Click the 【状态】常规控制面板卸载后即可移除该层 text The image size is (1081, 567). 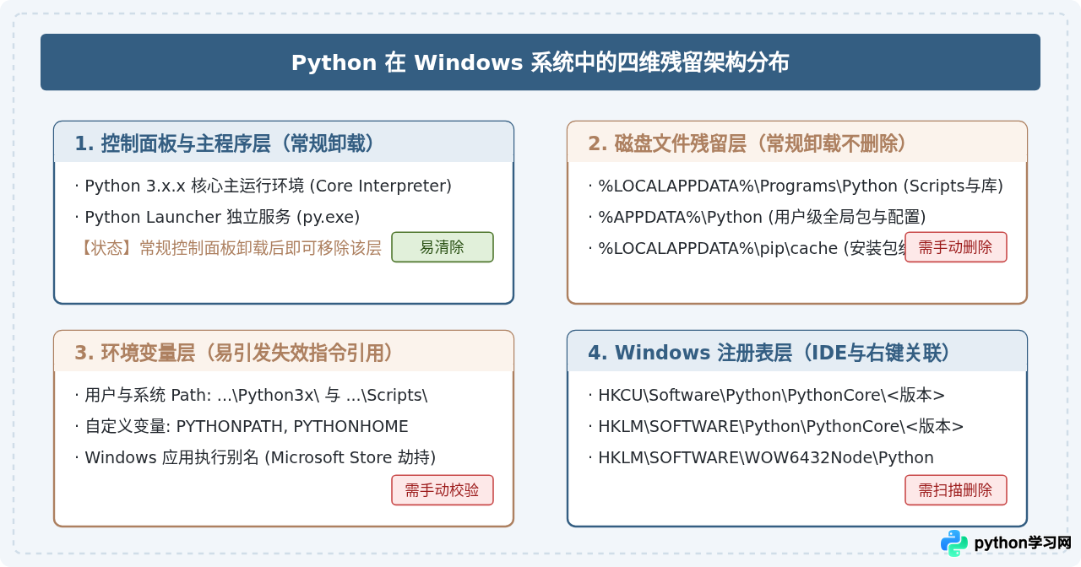230,248
